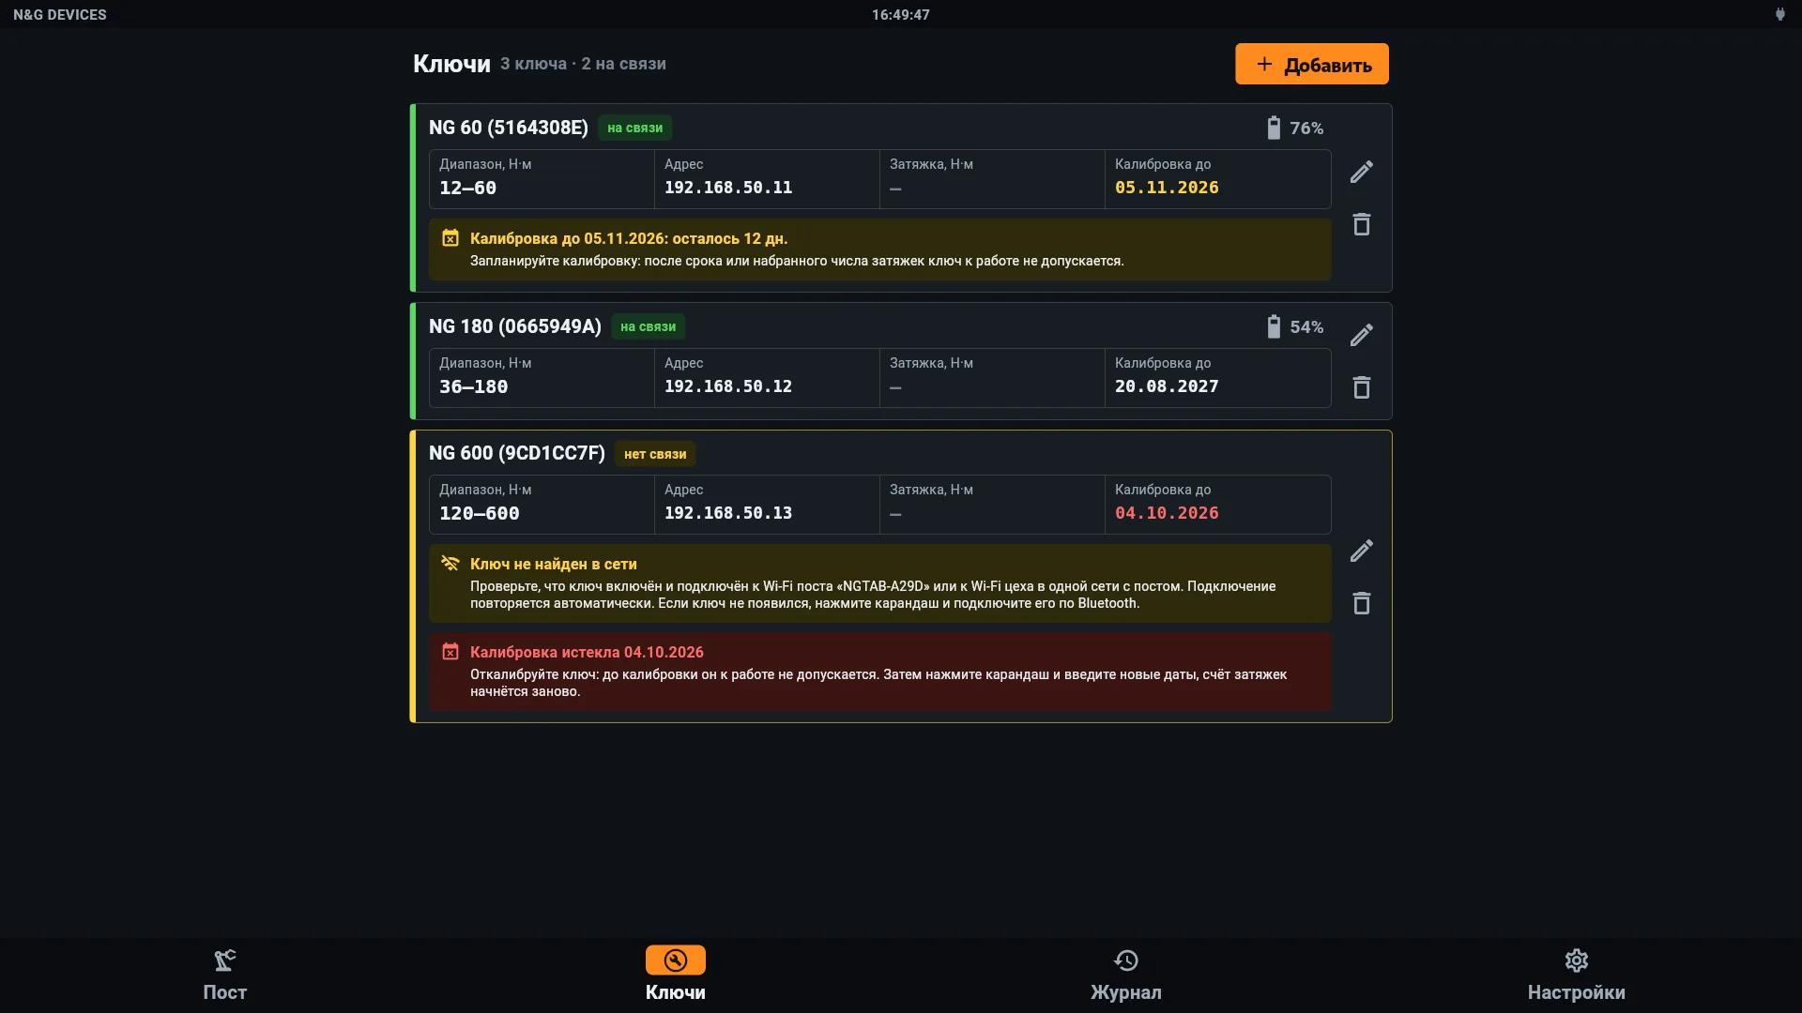This screenshot has height=1013, width=1802.
Task: Click 'Калибровка до 05.11.2026: осталось 12 дн.' heading
Action: click(x=629, y=238)
